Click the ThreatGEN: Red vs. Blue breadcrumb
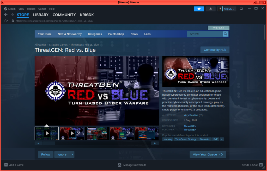Image resolution: width=267 pixels, height=171 pixels. coord(85,45)
